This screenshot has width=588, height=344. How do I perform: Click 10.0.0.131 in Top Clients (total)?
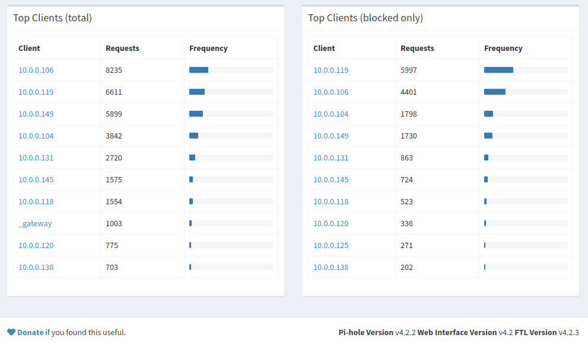36,157
